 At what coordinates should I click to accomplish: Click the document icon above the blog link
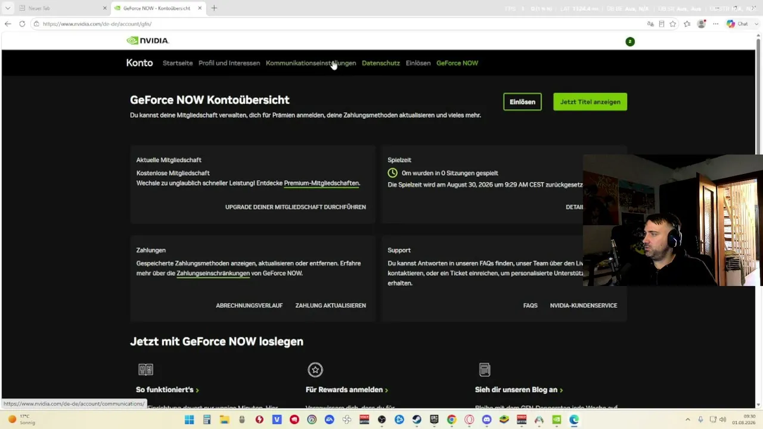(x=485, y=370)
